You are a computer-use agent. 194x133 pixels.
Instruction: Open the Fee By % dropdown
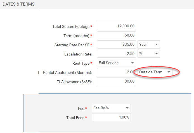click(x=111, y=108)
